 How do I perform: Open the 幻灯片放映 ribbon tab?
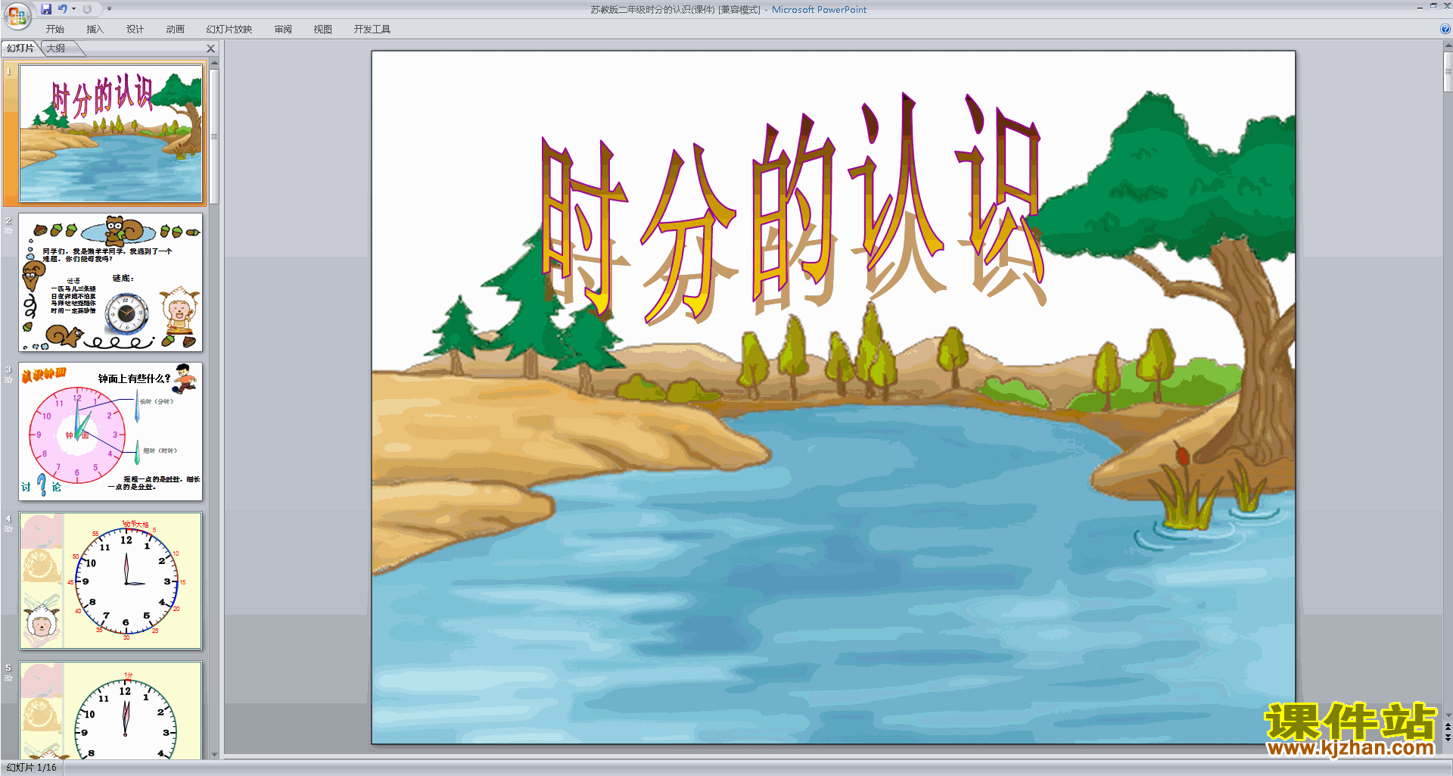click(229, 30)
